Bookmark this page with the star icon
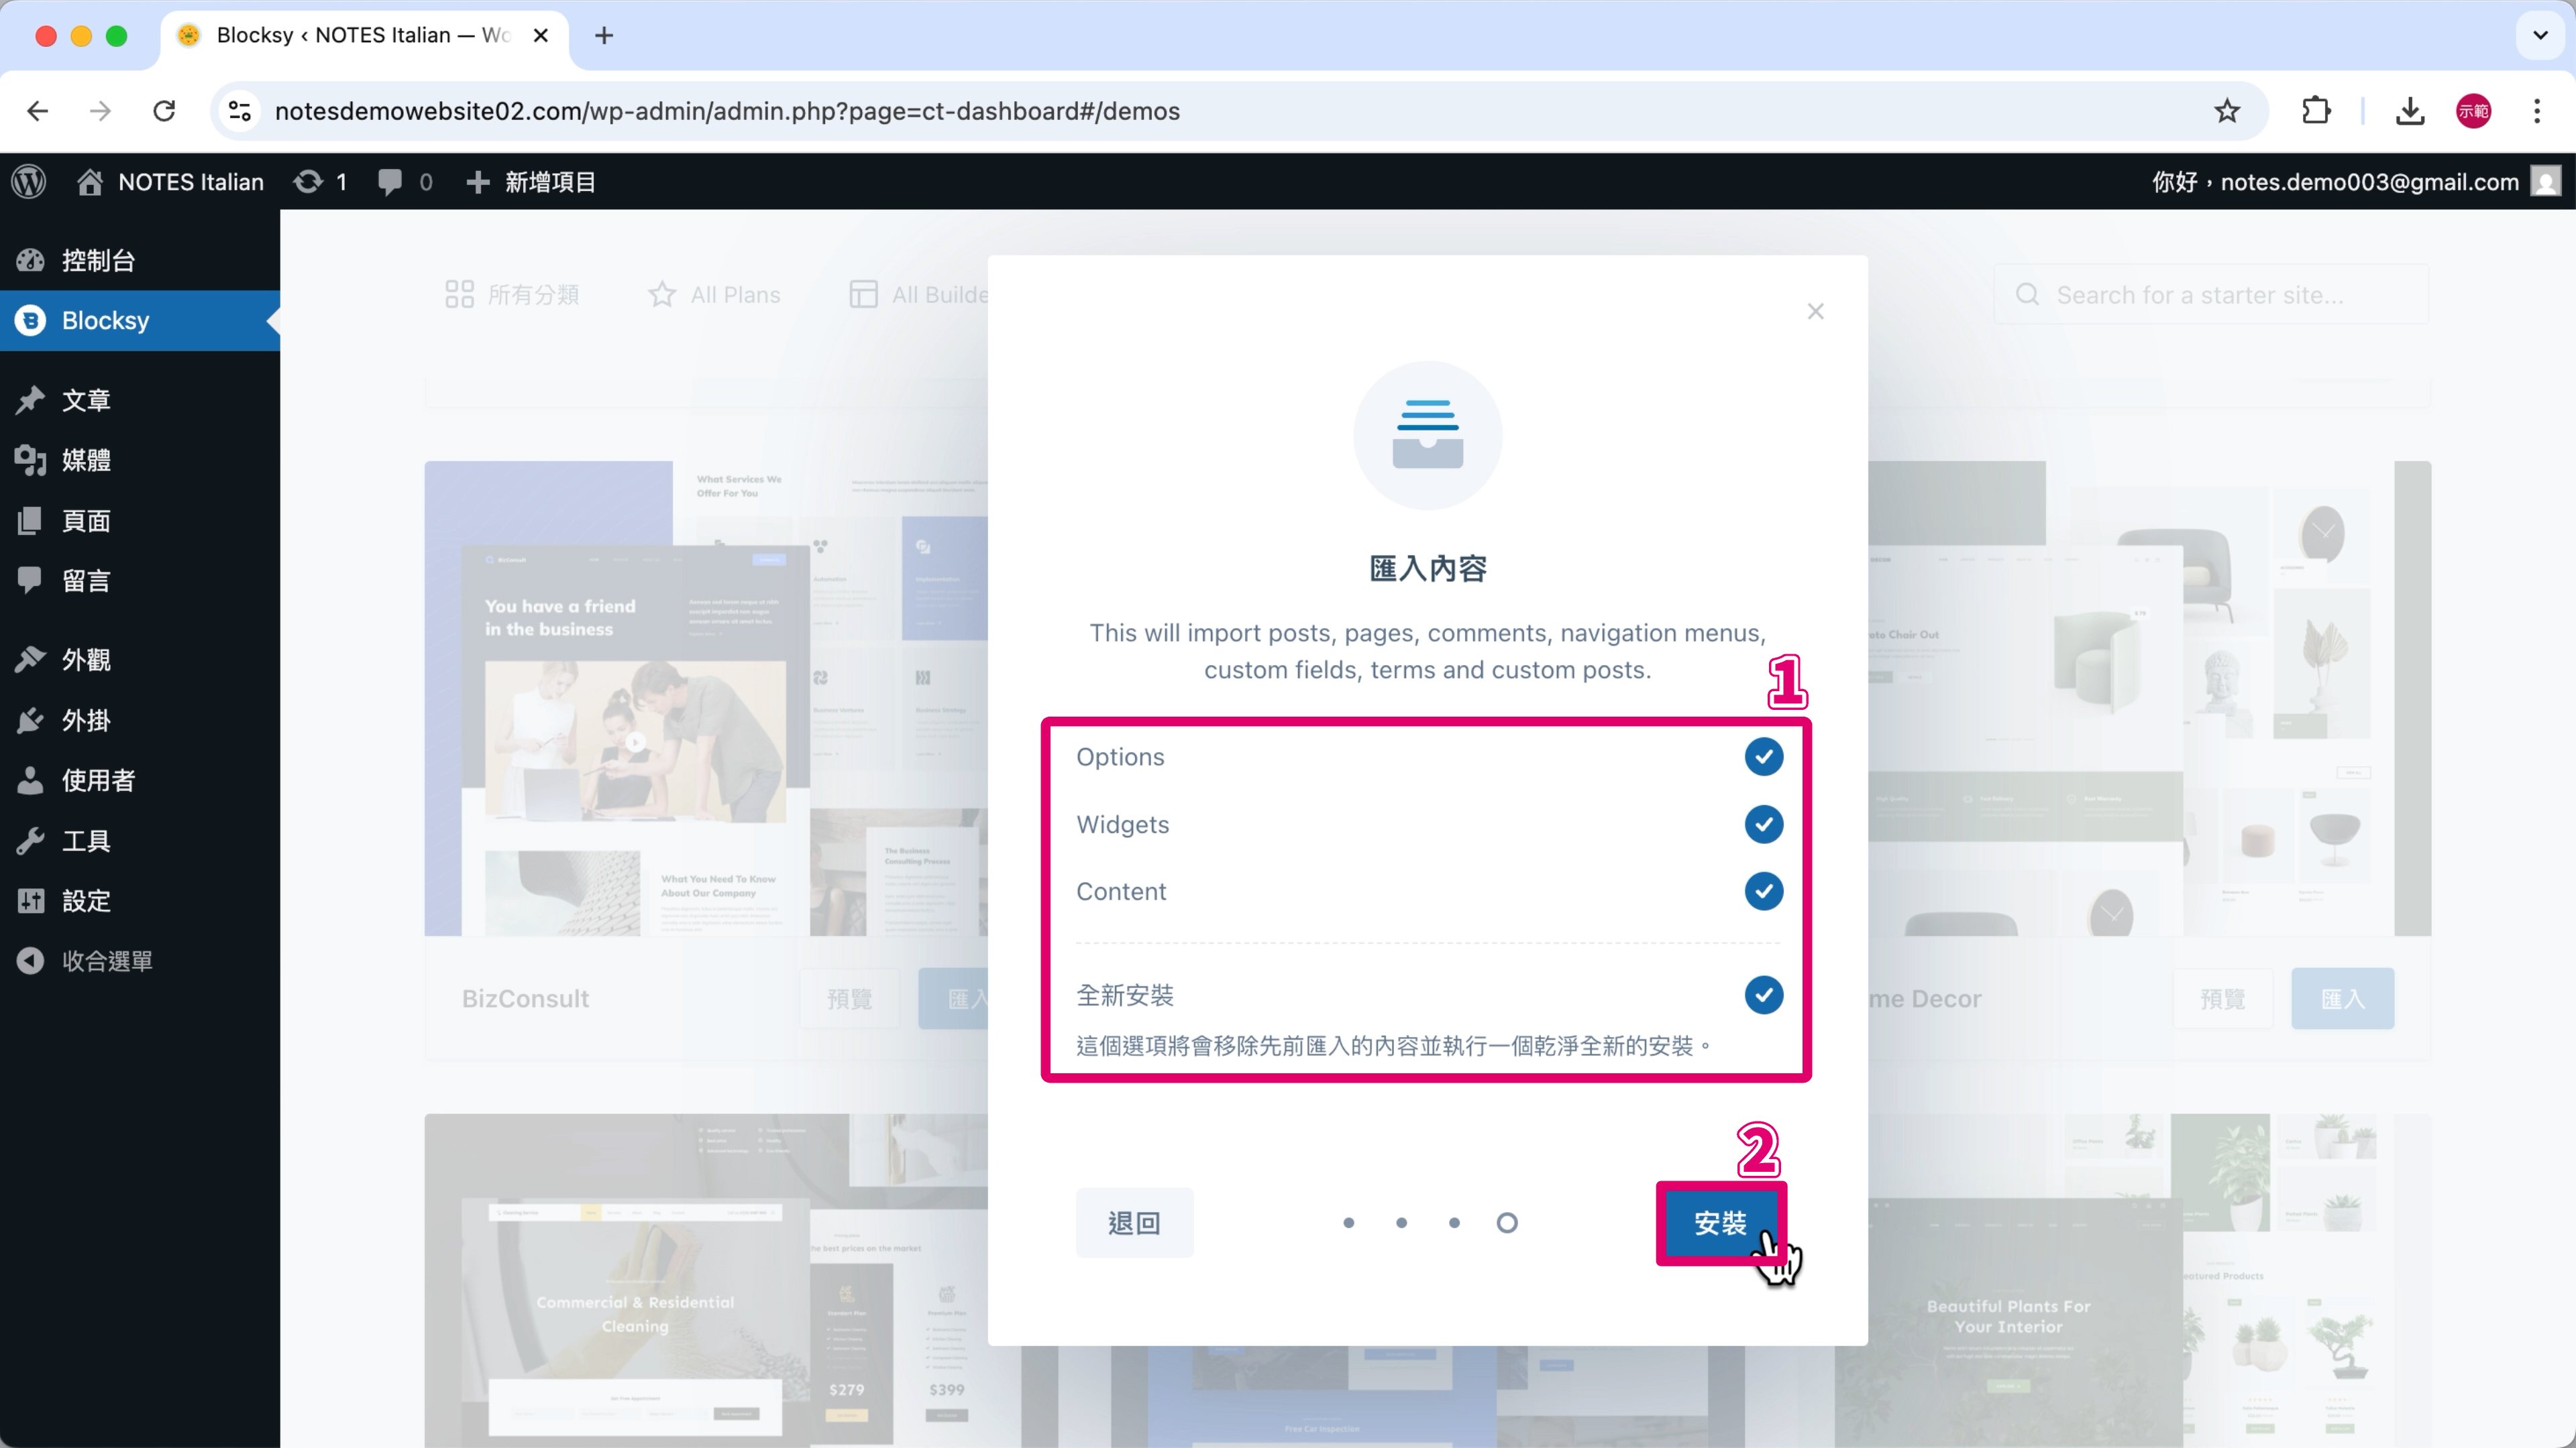The height and width of the screenshot is (1448, 2576). (2226, 111)
